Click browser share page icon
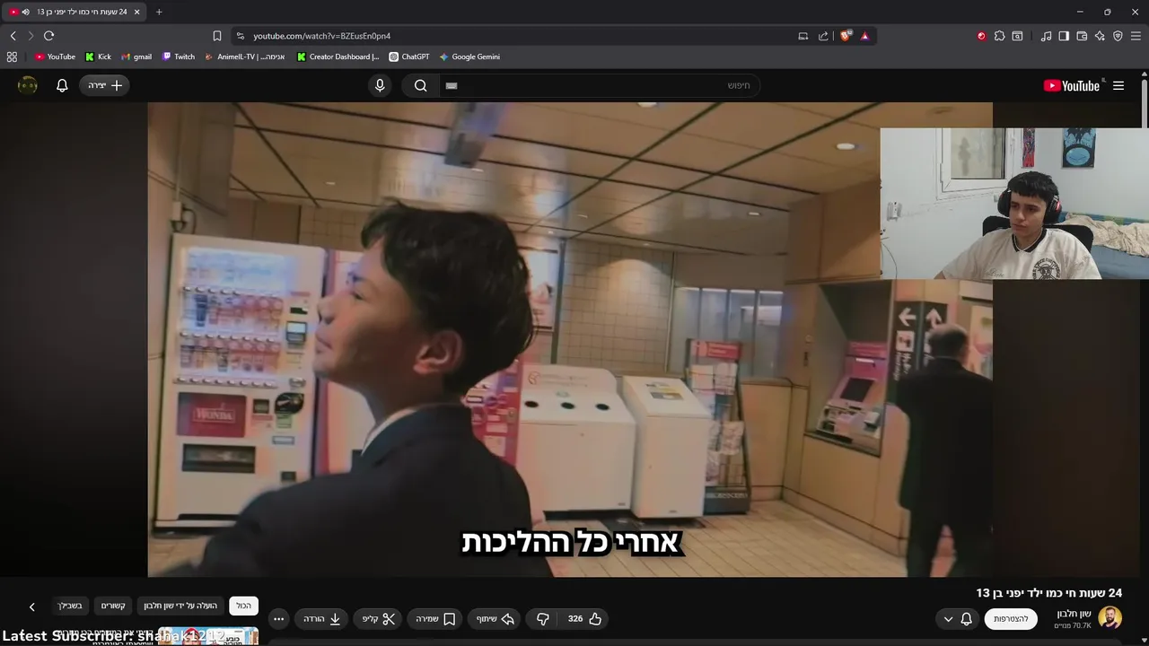The height and width of the screenshot is (646, 1149). 823,36
